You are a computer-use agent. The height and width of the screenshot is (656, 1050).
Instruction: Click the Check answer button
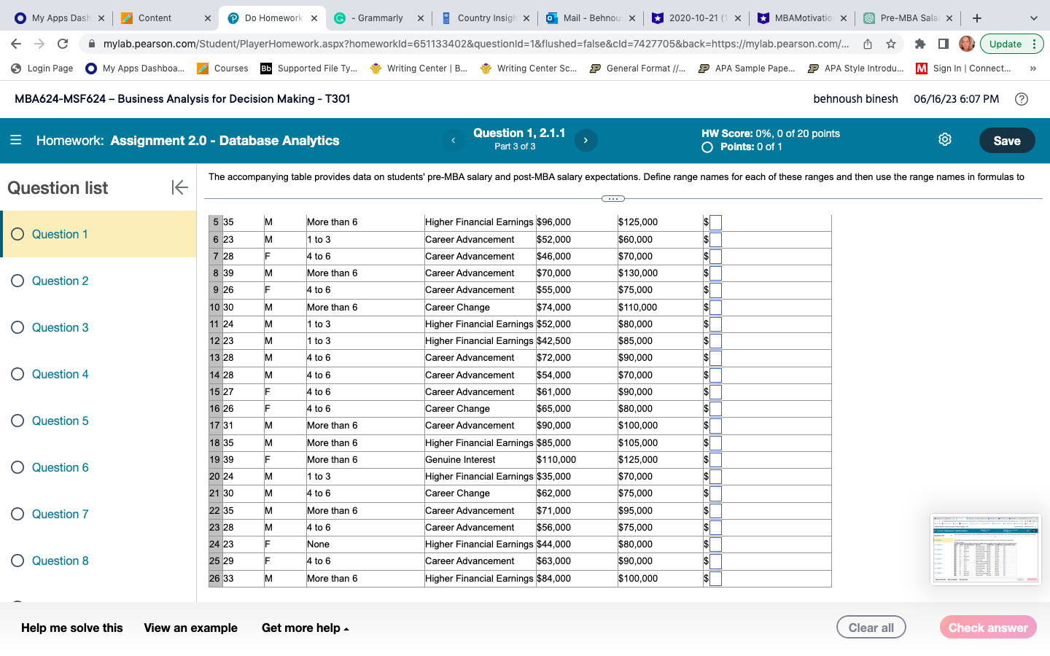click(x=987, y=628)
